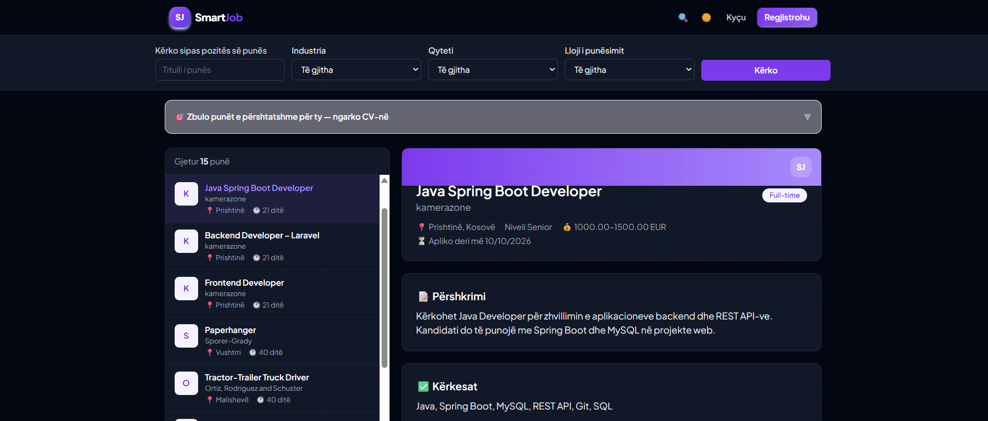The height and width of the screenshot is (421, 988).
Task: Click the Java Spring Boot Developer detail title
Action: [509, 192]
